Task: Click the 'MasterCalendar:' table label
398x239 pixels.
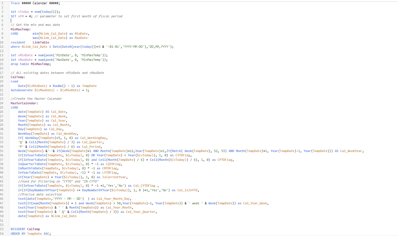Action: (24, 103)
